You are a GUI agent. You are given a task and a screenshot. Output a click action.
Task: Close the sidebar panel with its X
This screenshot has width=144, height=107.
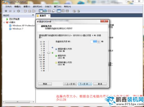(33, 15)
